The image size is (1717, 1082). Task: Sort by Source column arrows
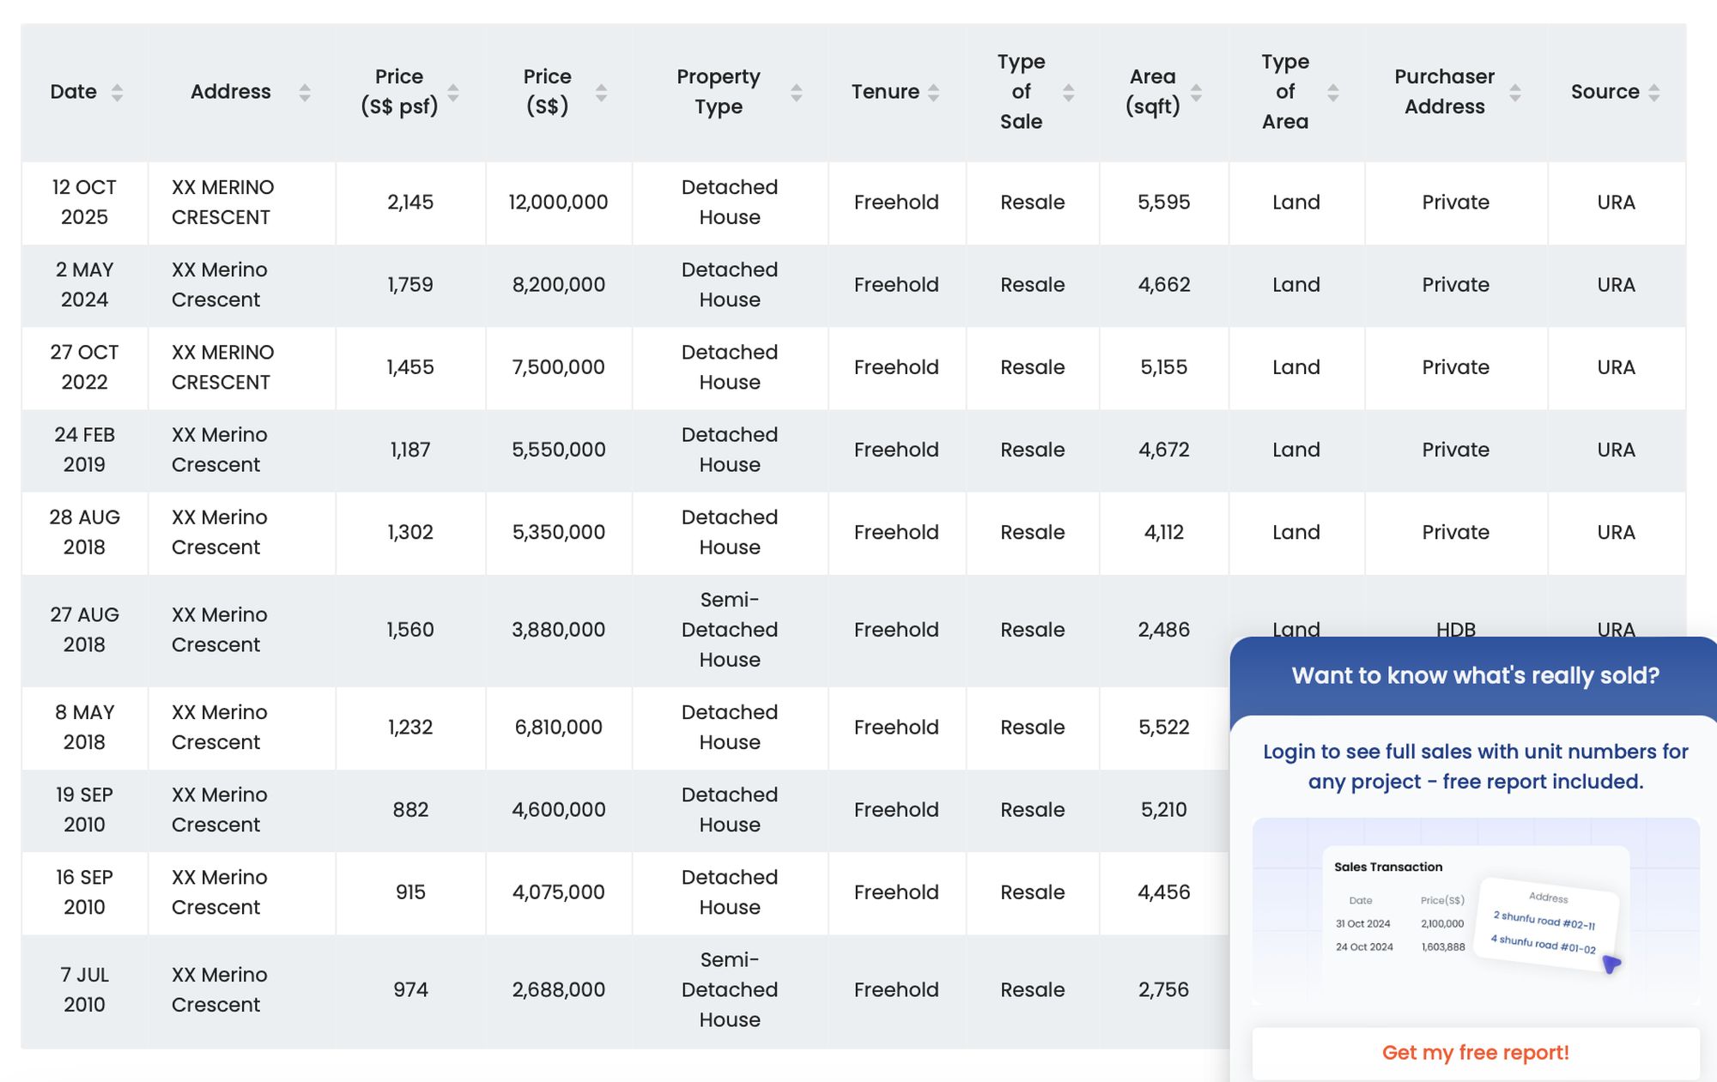click(x=1653, y=93)
